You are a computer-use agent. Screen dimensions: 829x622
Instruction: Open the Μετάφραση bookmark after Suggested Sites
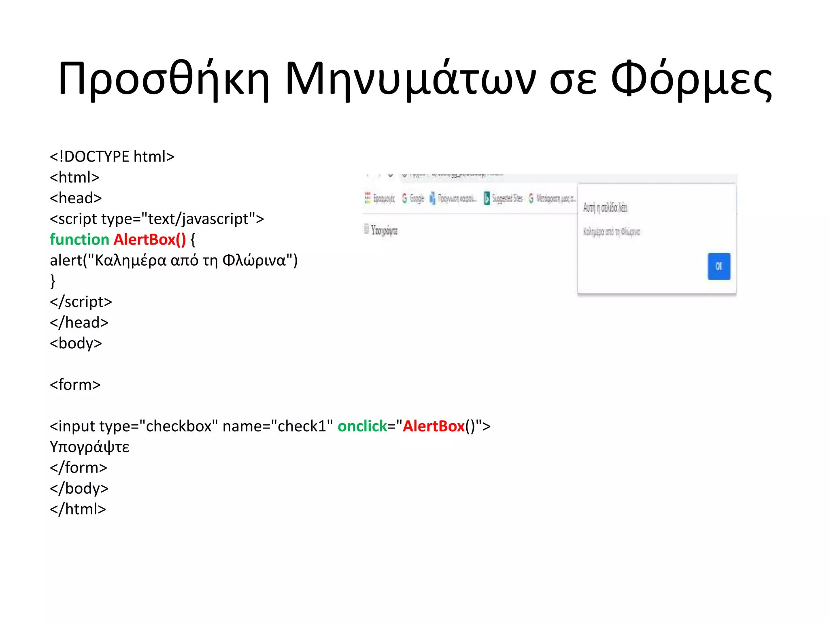coord(552,198)
